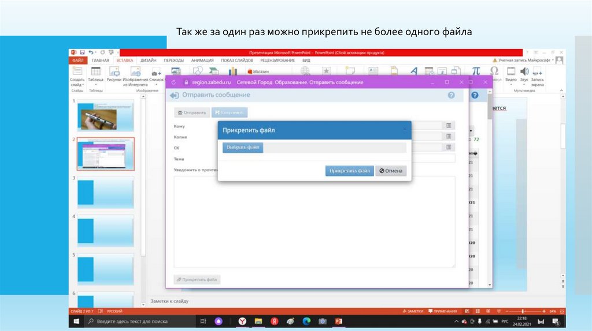This screenshot has width=592, height=331.
Task: Switch to the ПЕРЕХОДЫ ribbon tab
Action: point(173,60)
